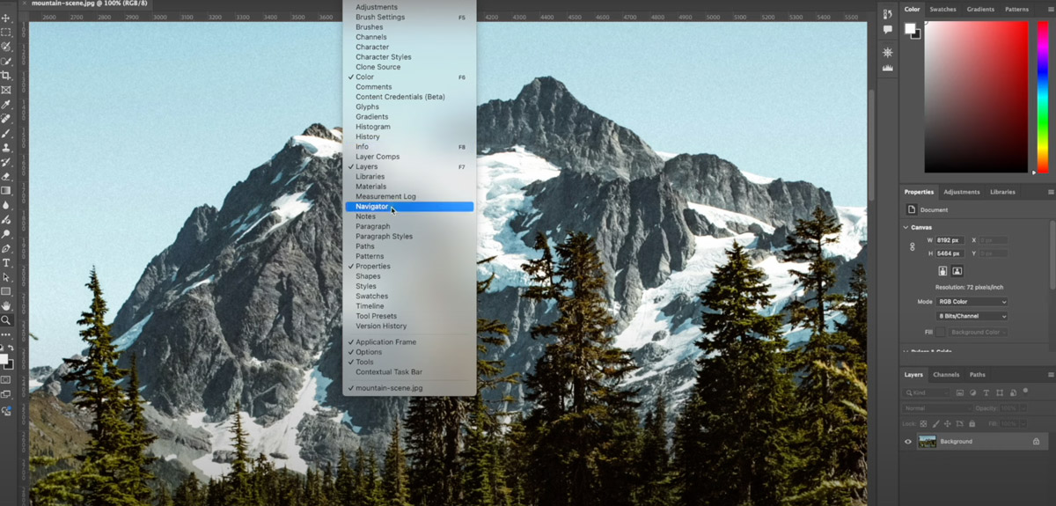Click the lock transparent pixels icon
This screenshot has width=1056, height=506.
pos(923,423)
